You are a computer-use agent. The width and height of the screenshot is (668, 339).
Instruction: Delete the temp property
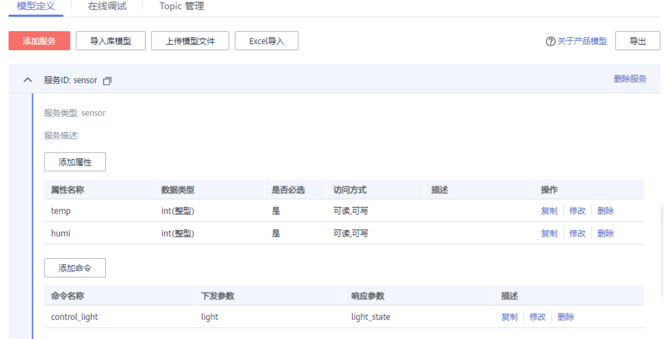(x=605, y=211)
